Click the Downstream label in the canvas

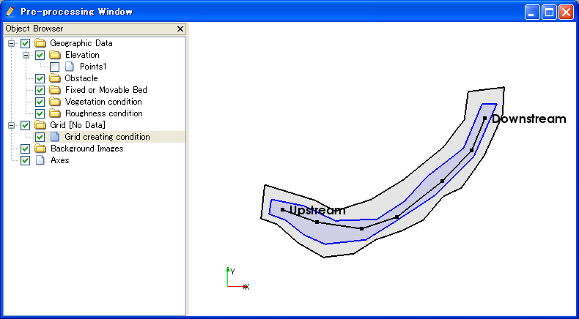(528, 119)
